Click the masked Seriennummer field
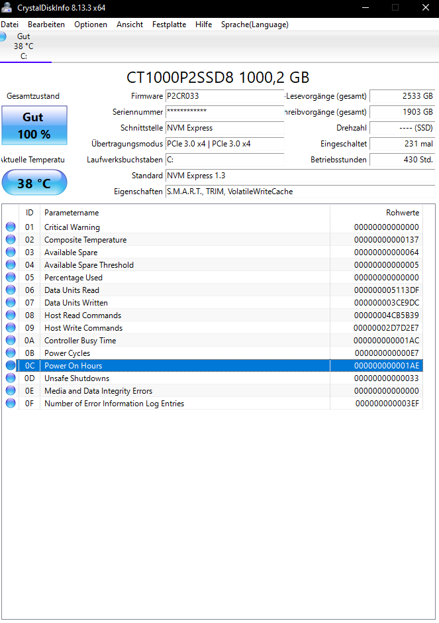This screenshot has height=623, width=439. 224,112
